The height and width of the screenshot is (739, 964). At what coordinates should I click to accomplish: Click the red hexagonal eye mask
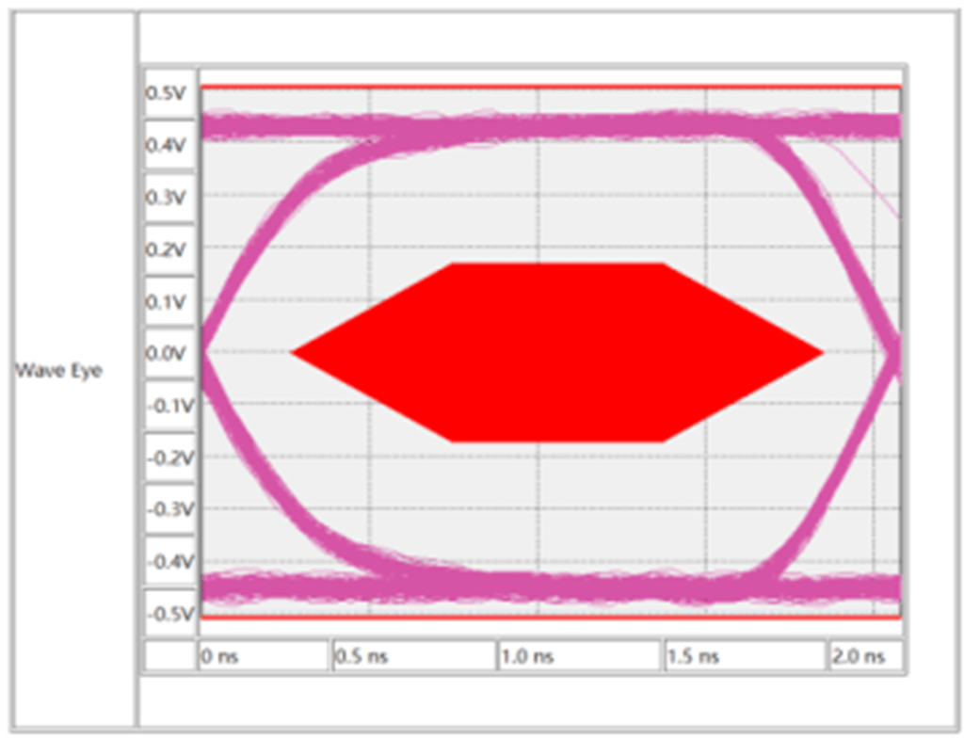(557, 353)
